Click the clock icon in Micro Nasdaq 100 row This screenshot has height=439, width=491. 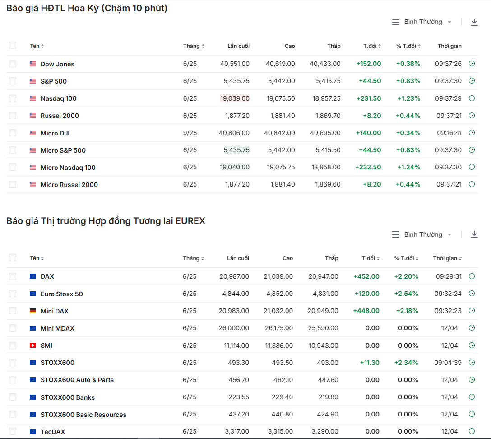click(x=472, y=167)
